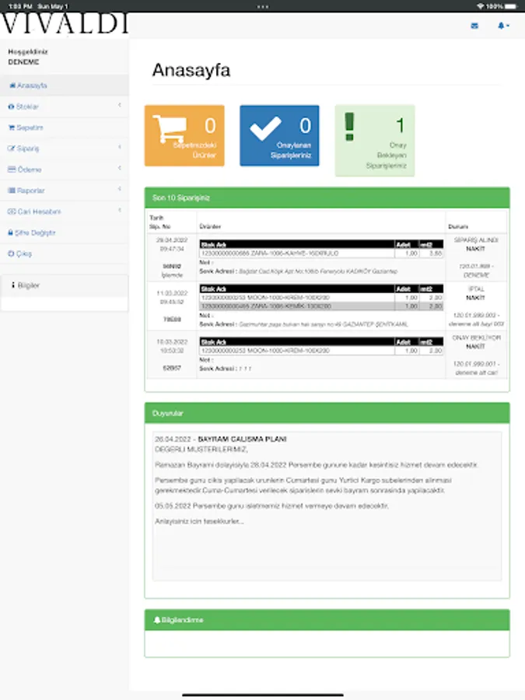Click the battery indicator in status bar
525x700 pixels.
pos(512,6)
